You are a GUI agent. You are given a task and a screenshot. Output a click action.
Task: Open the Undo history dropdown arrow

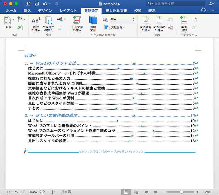coord(50,4)
